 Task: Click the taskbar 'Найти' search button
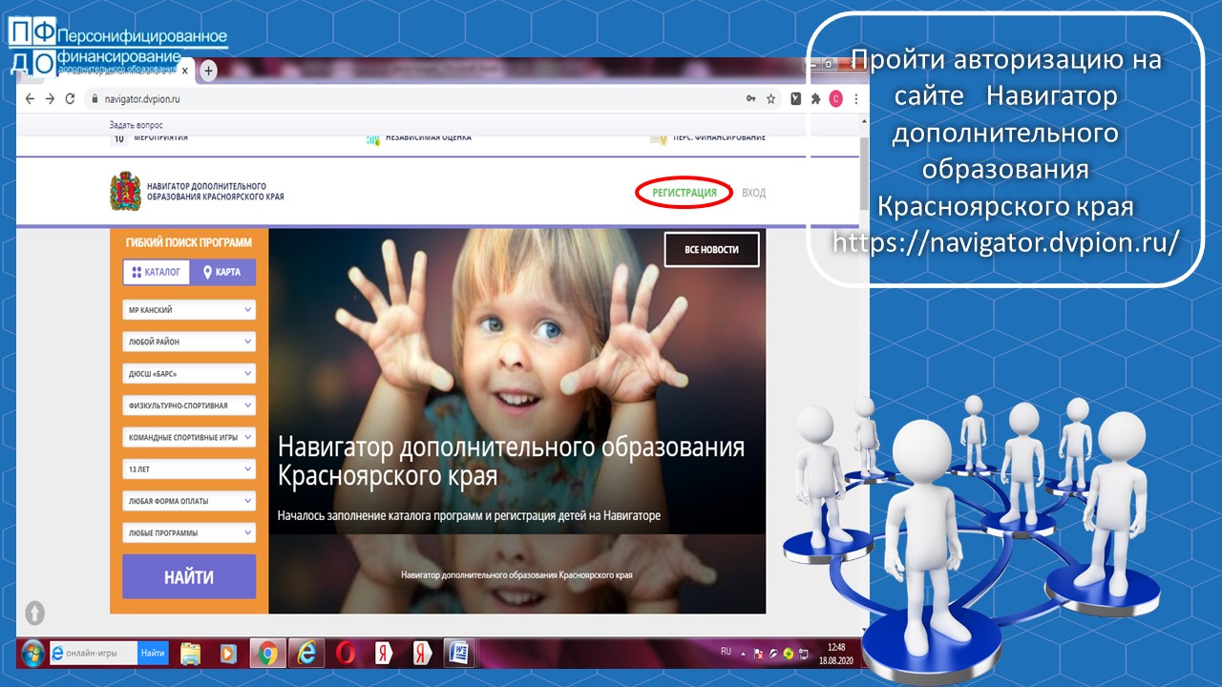coord(153,653)
